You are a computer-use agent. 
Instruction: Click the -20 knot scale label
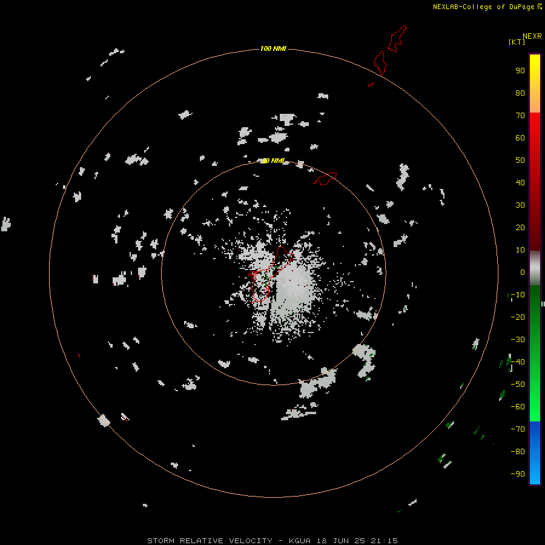tap(518, 317)
